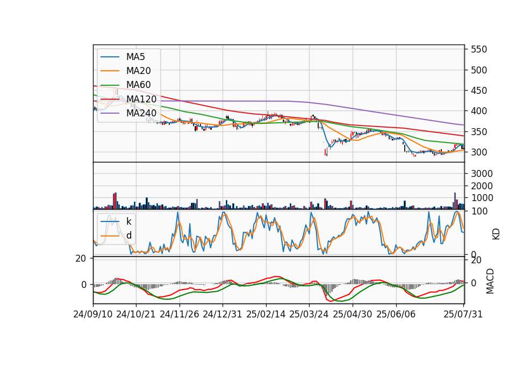The image size is (516, 370).
Task: Click the 25/02/14 date tick label
Action: [266, 314]
